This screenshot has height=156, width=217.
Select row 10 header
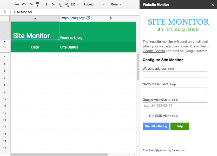click(5, 99)
